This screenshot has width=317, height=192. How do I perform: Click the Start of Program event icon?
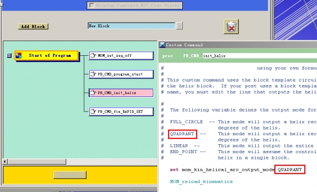pos(18,55)
